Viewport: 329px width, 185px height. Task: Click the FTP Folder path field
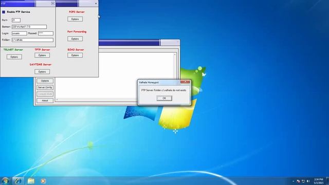pos(32,40)
